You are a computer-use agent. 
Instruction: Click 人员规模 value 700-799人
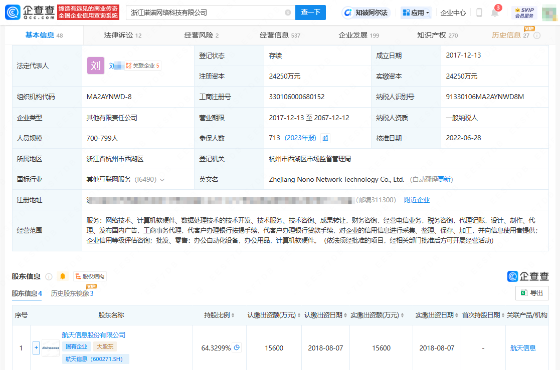pyautogui.click(x=102, y=138)
